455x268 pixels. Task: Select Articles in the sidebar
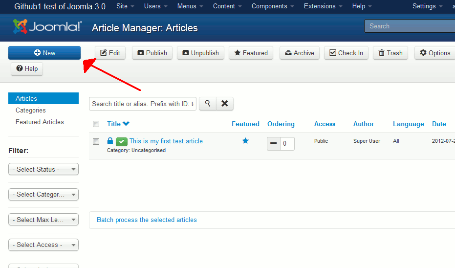pos(43,98)
